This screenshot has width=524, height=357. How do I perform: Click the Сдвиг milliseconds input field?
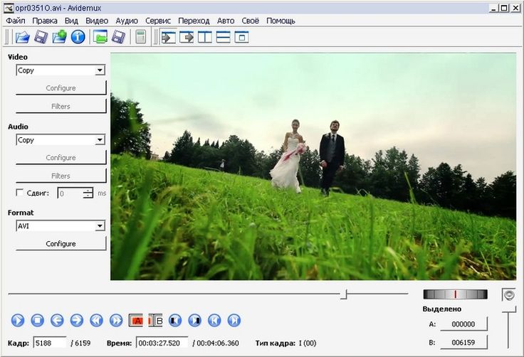[70, 193]
